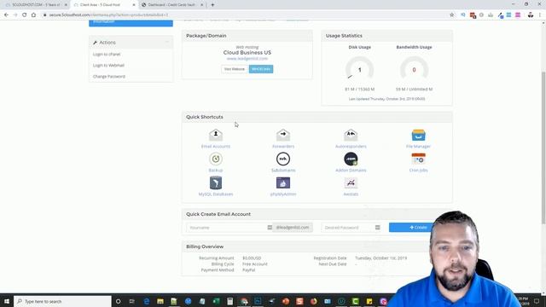Focus the Desired Password input field
The image size is (546, 307).
pos(352,228)
